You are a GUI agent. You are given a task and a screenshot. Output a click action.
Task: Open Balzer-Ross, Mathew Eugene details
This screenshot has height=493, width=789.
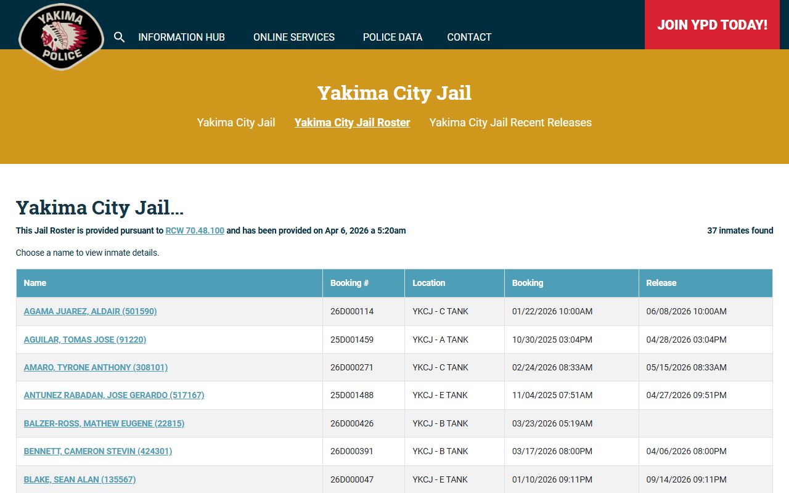(x=104, y=423)
